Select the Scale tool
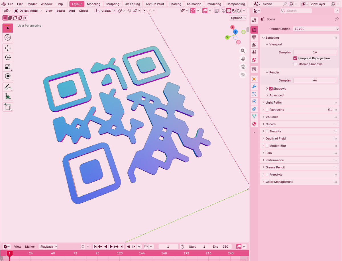This screenshot has height=261, width=342. (x=8, y=67)
